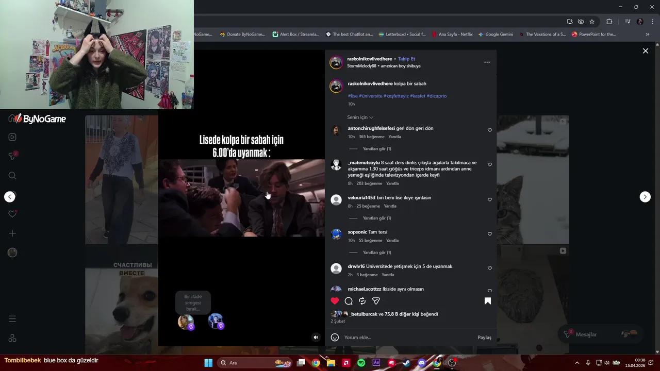Open the hamburger More menu in sidebar
This screenshot has height=371, width=660.
[x=12, y=319]
